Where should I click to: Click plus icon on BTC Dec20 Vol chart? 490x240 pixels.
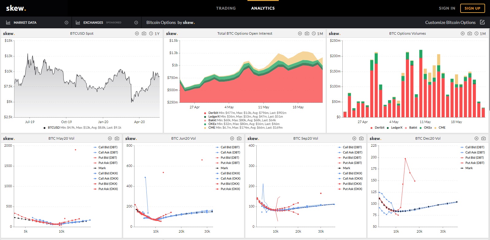click(x=476, y=138)
